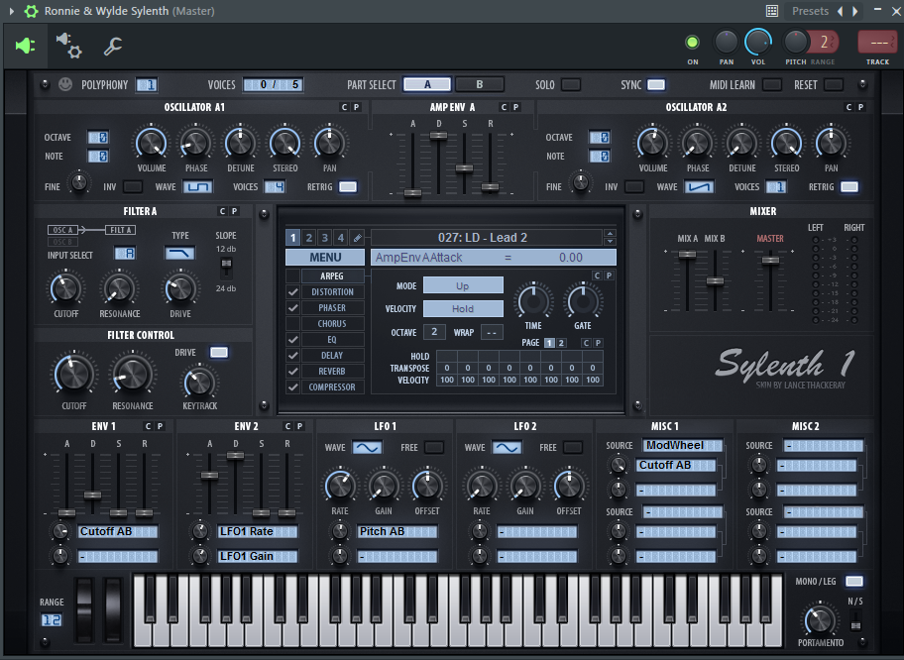
Task: Select the DELAY effect panel
Action: 332,356
